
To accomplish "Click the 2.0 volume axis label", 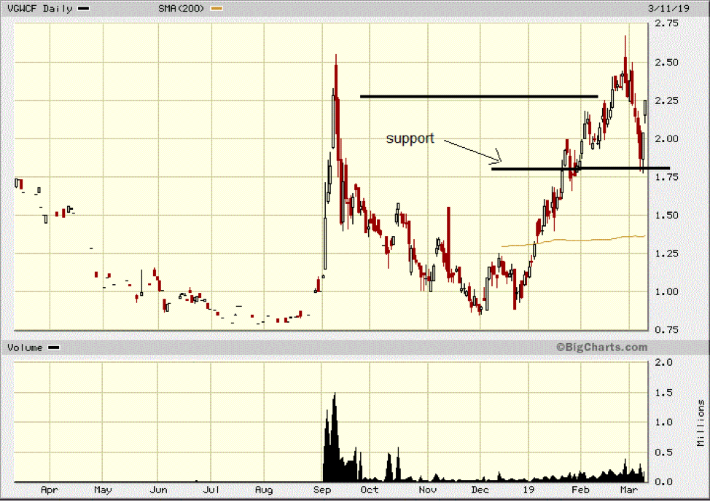I will click(x=663, y=363).
